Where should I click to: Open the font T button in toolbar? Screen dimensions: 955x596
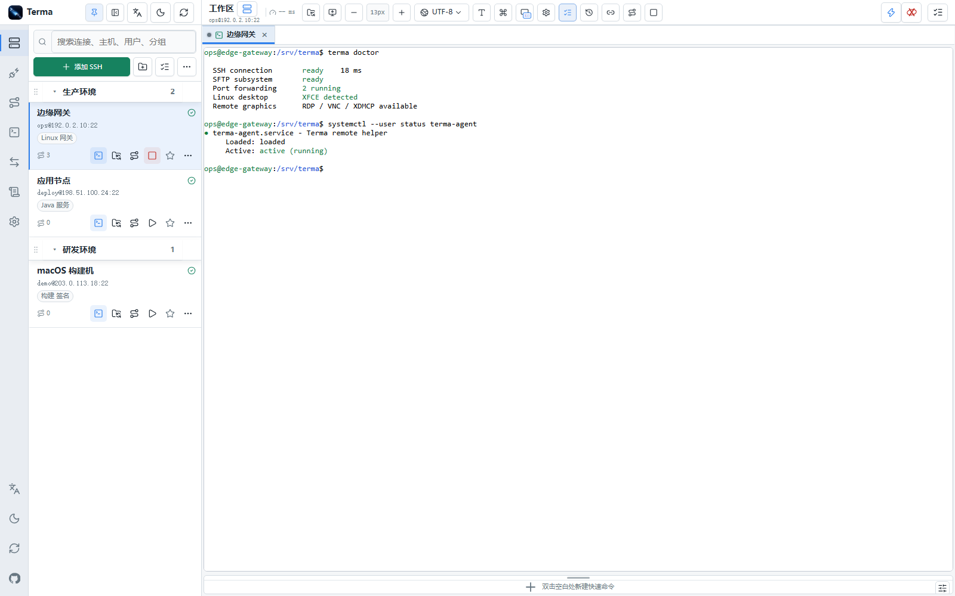[482, 13]
